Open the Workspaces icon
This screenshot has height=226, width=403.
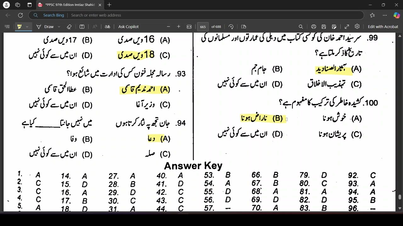point(18,5)
